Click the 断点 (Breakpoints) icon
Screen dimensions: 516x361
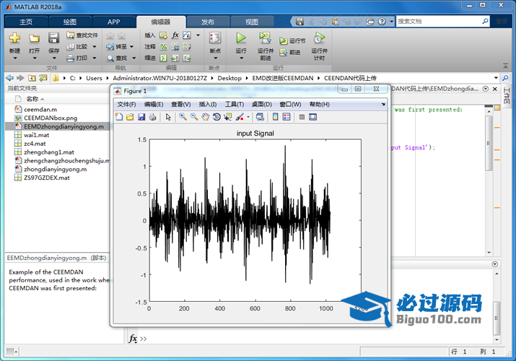coord(215,38)
